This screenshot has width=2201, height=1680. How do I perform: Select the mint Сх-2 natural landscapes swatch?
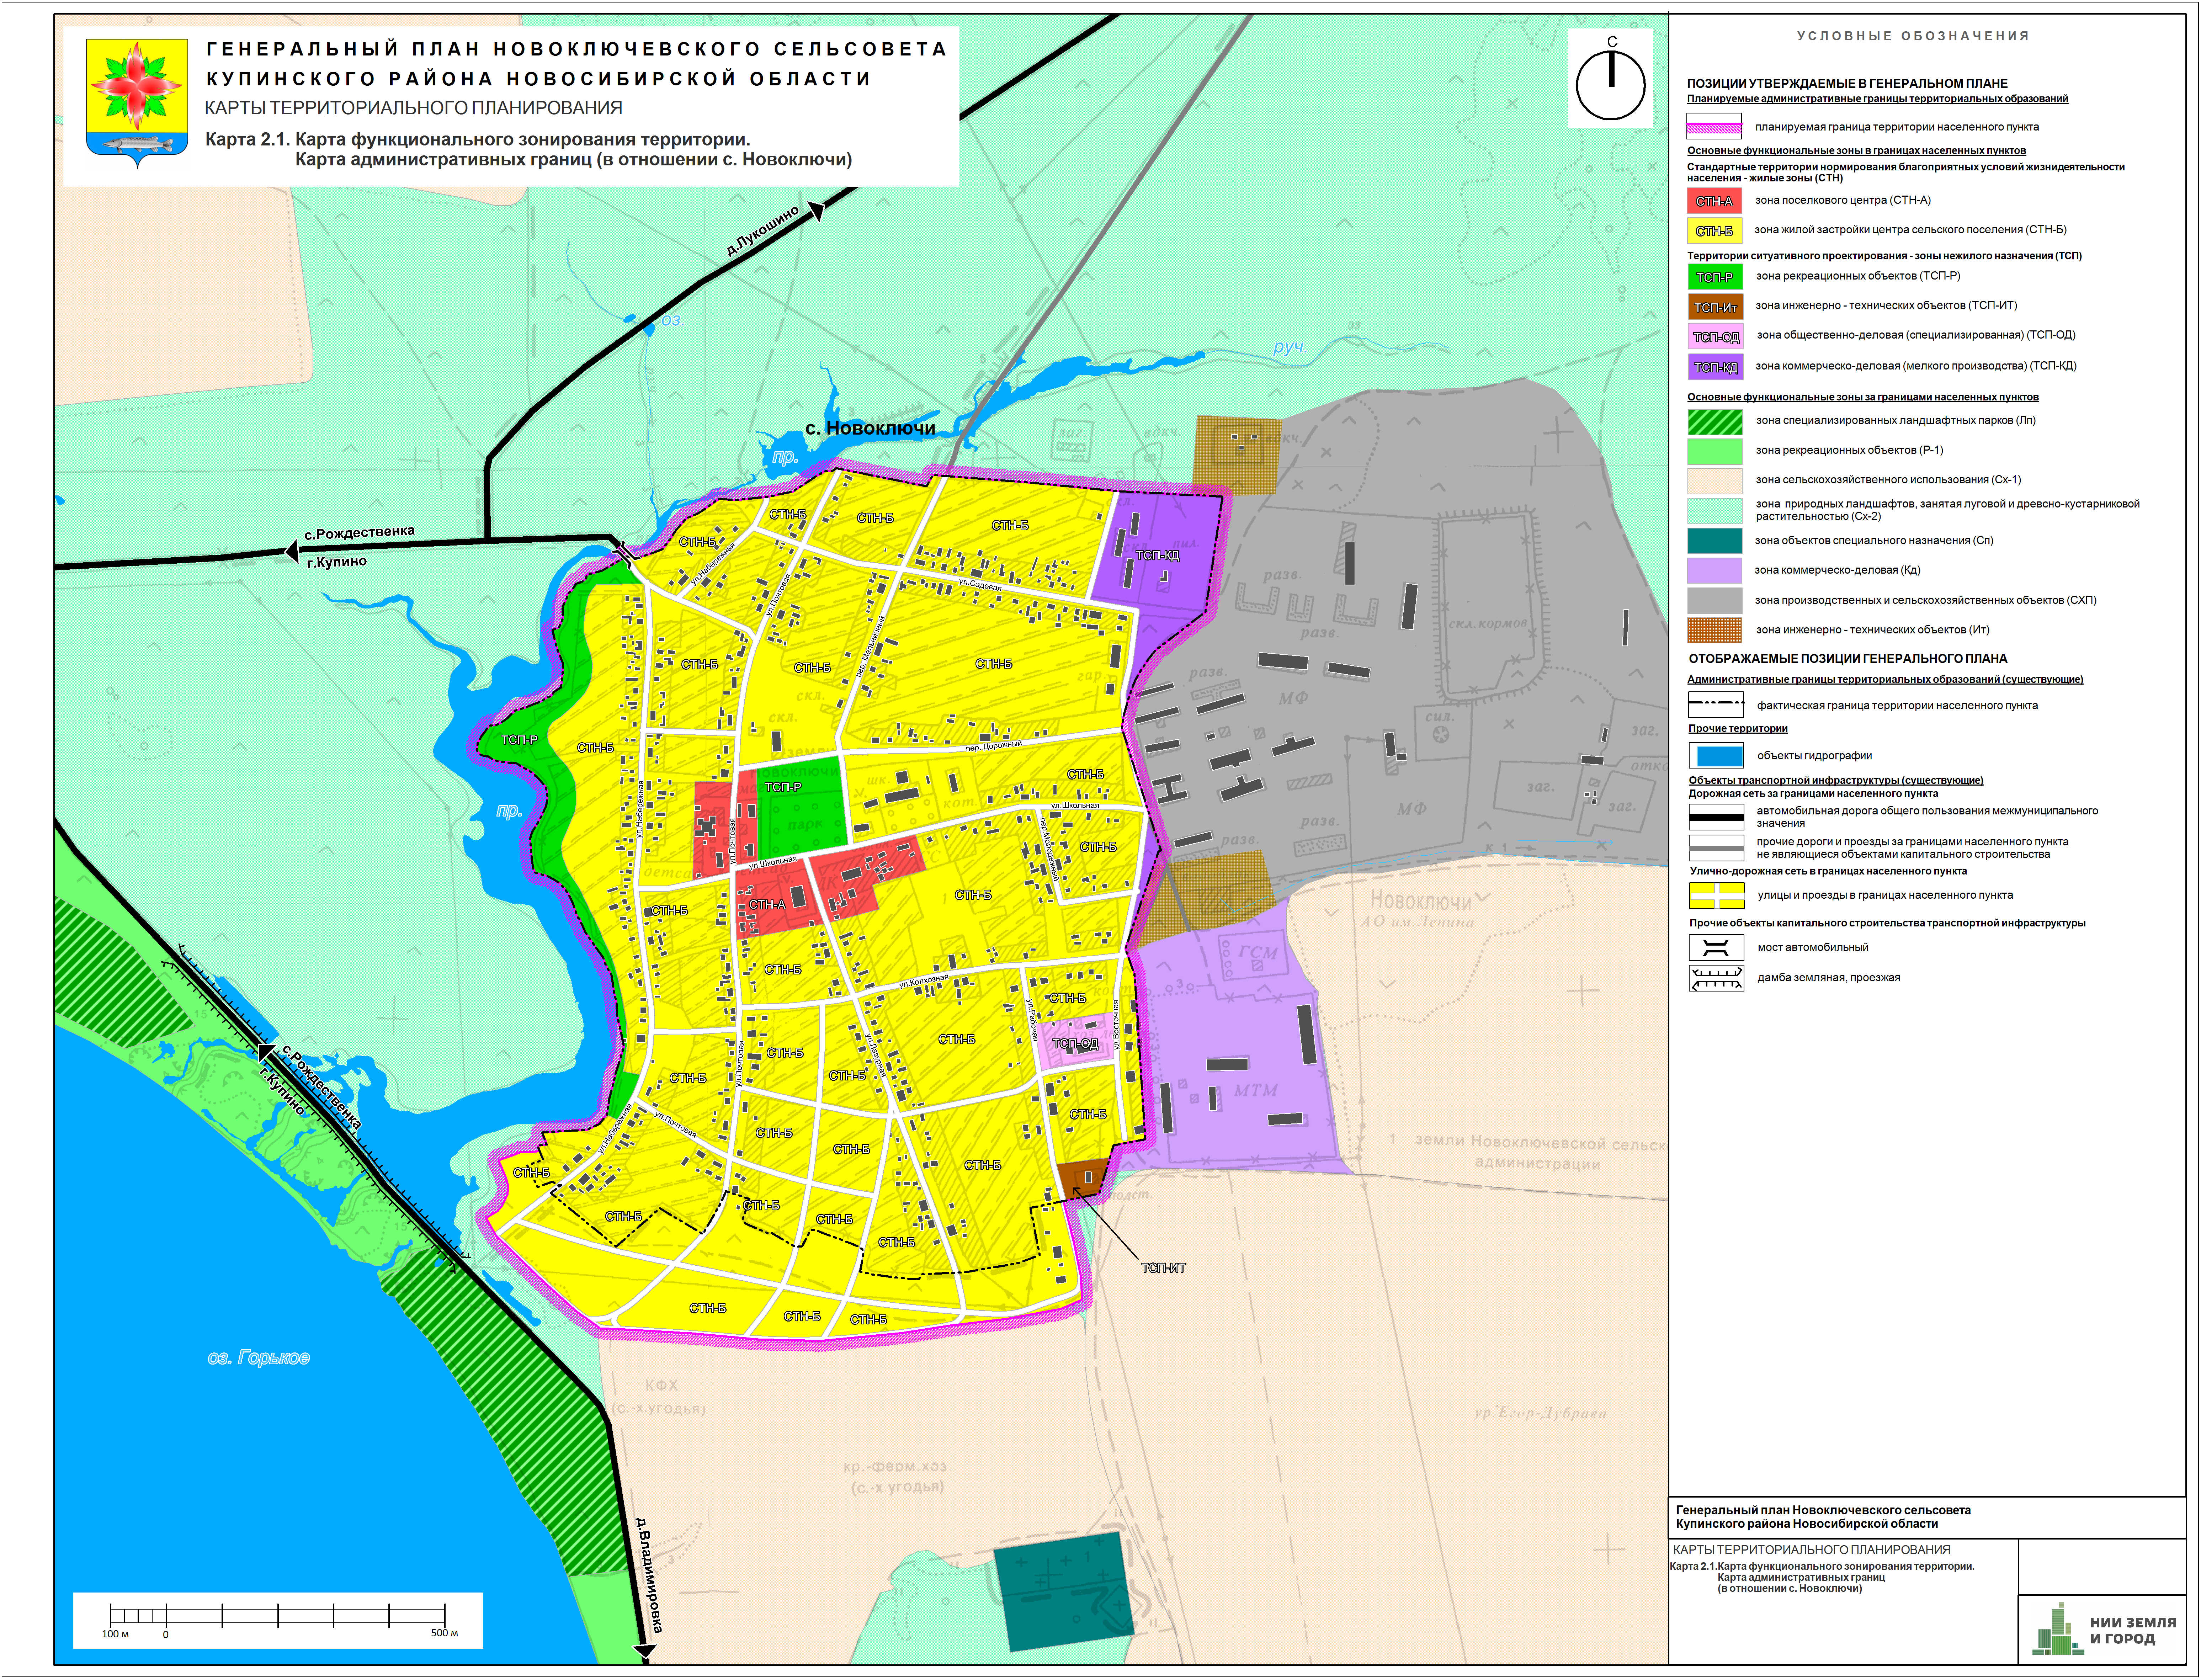(x=1715, y=511)
